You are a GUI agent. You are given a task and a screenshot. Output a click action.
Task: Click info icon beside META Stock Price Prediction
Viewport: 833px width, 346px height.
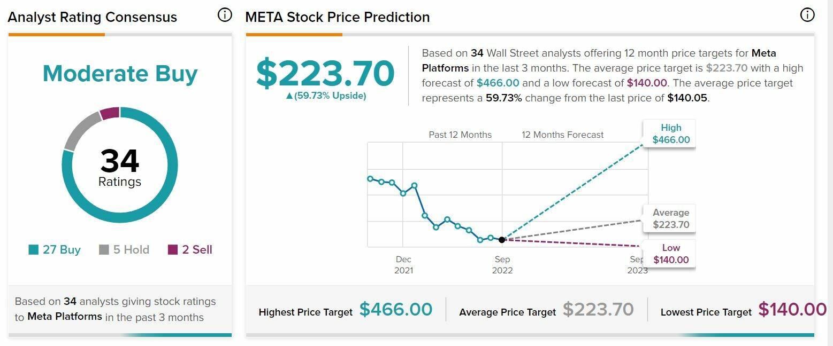point(807,15)
